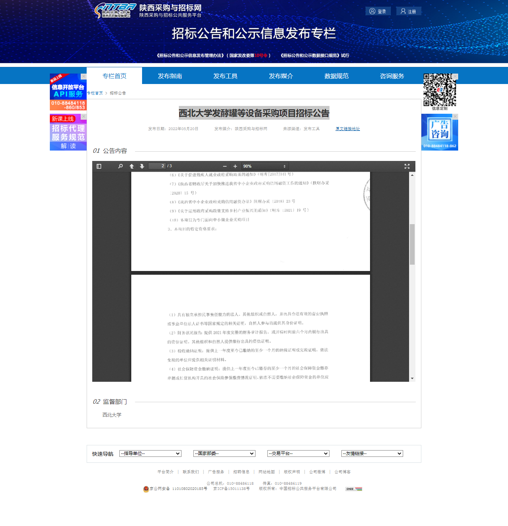Click the 原文链接地址 link
Viewport: 508px width, 526px height.
[x=347, y=129]
